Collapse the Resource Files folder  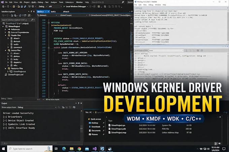pyautogui.click(x=5, y=68)
